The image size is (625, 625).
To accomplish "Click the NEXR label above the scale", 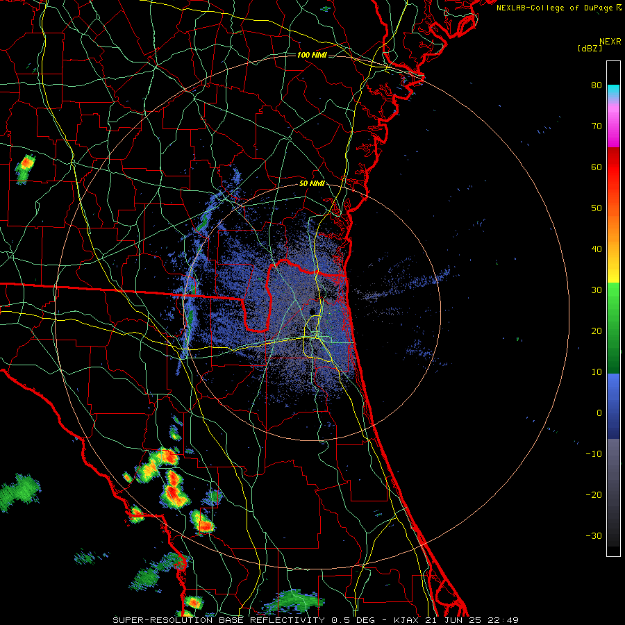I will (x=610, y=42).
